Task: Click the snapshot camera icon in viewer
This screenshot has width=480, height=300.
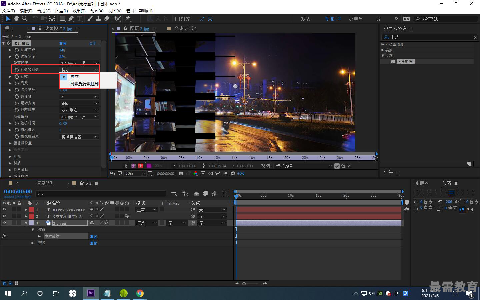Action: tap(181, 173)
